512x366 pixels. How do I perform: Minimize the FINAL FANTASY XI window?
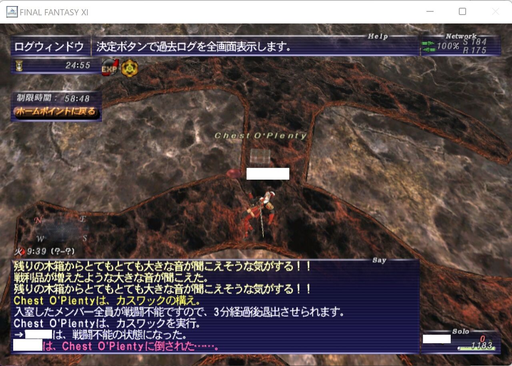[x=430, y=12]
